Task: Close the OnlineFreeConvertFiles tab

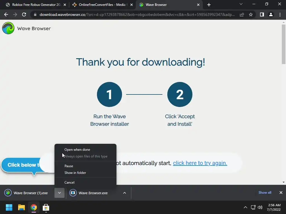Action: point(132,5)
